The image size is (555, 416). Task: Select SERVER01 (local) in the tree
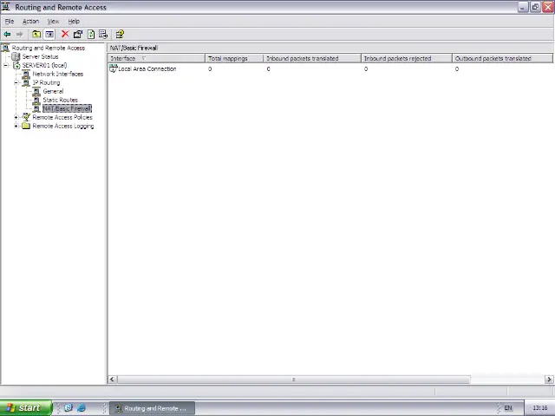[x=44, y=66]
